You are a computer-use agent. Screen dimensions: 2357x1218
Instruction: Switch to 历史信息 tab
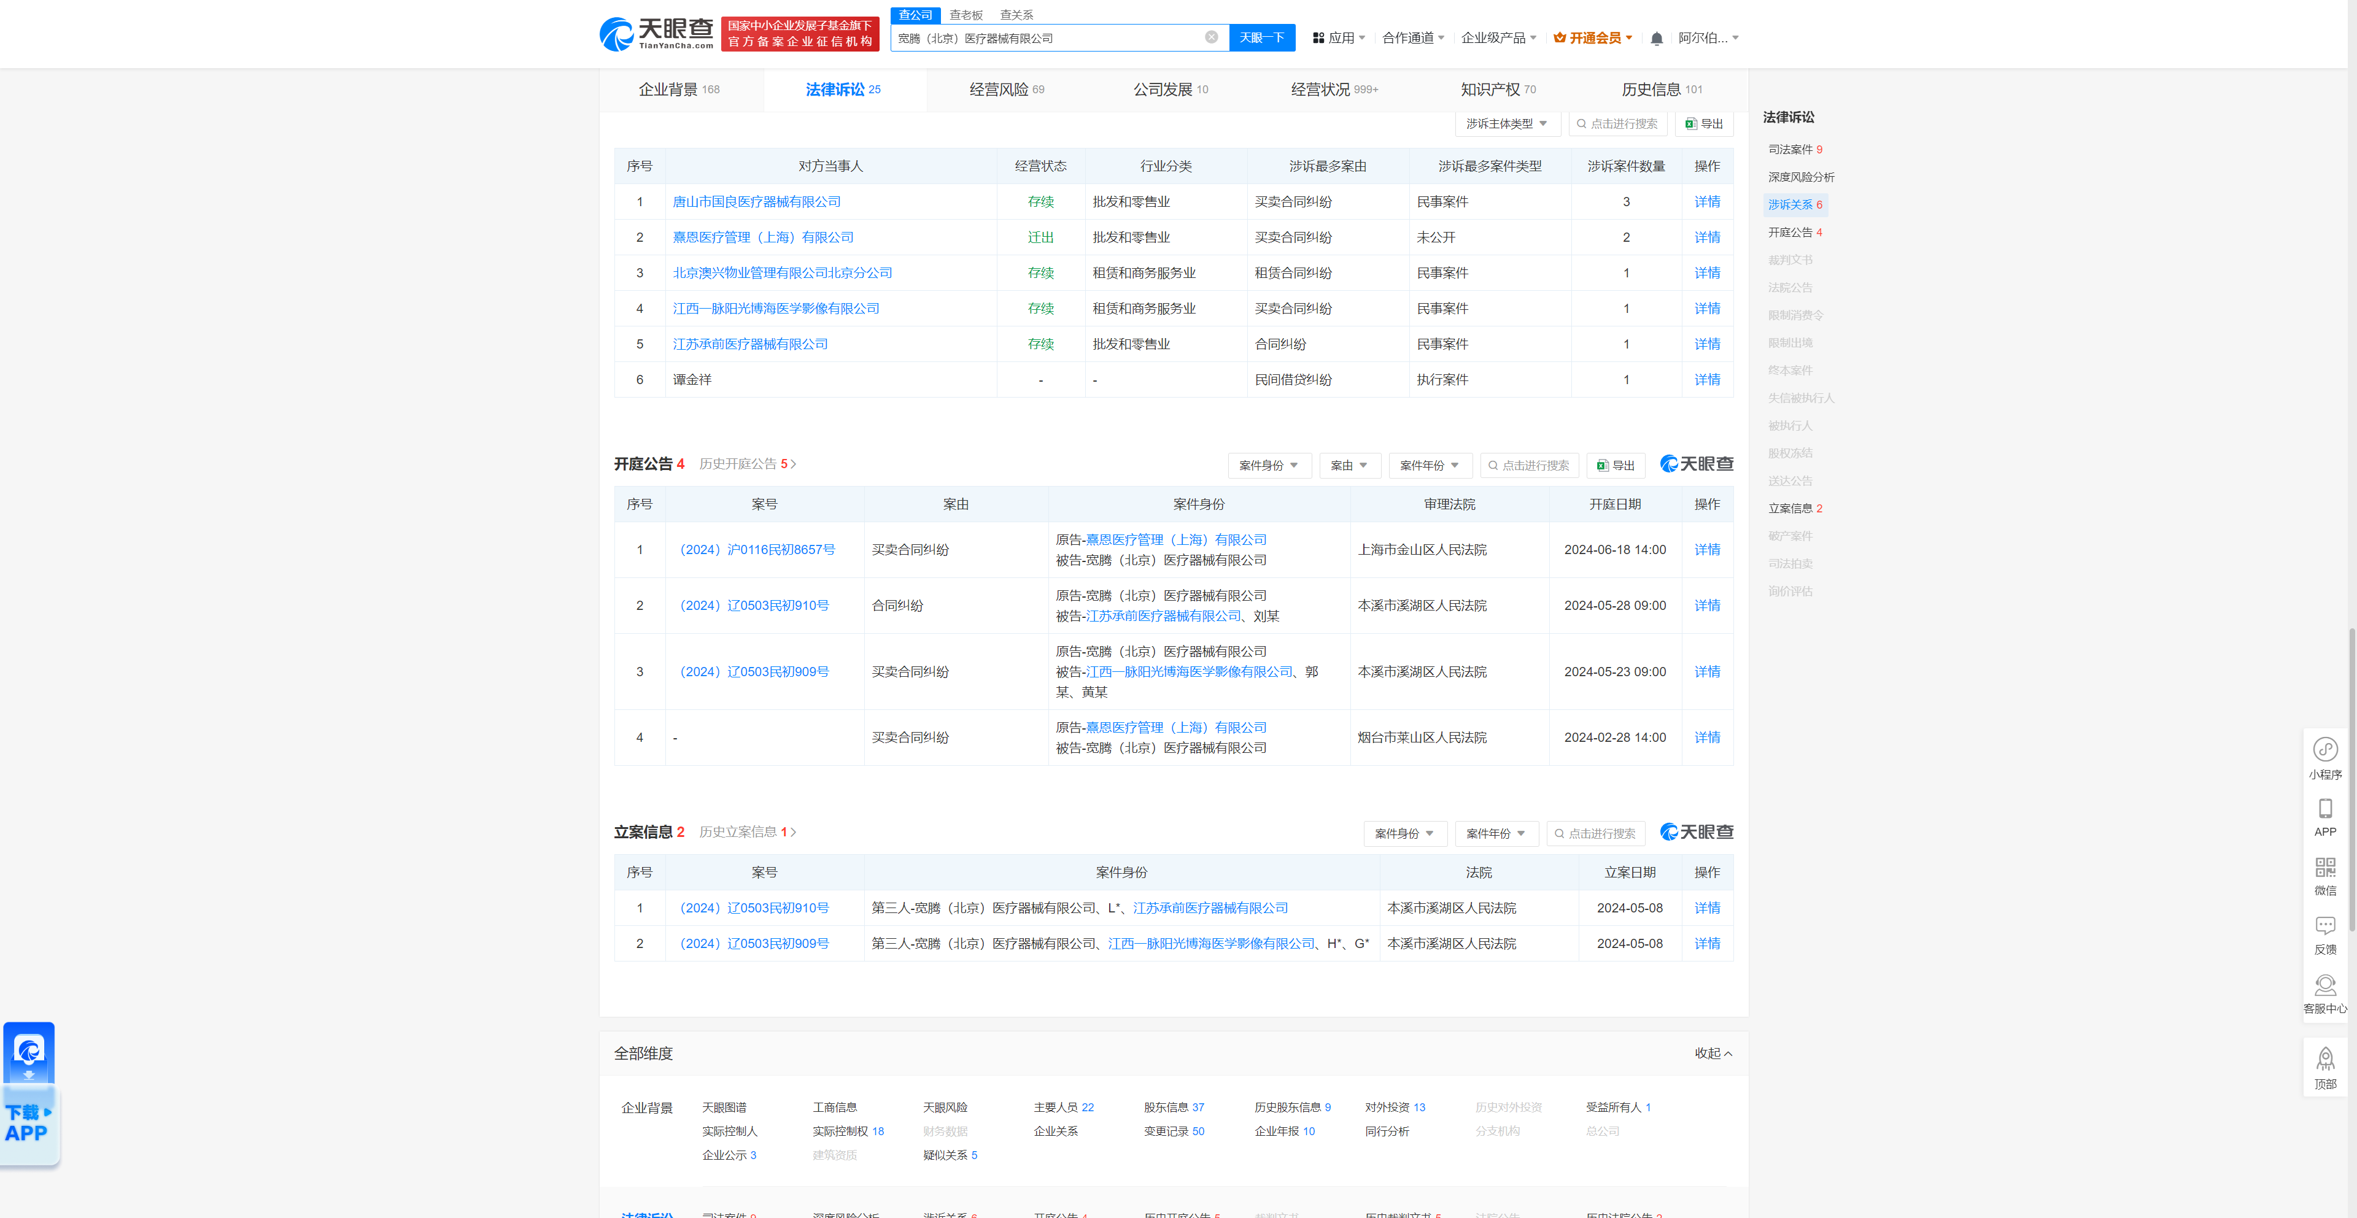[x=1662, y=90]
